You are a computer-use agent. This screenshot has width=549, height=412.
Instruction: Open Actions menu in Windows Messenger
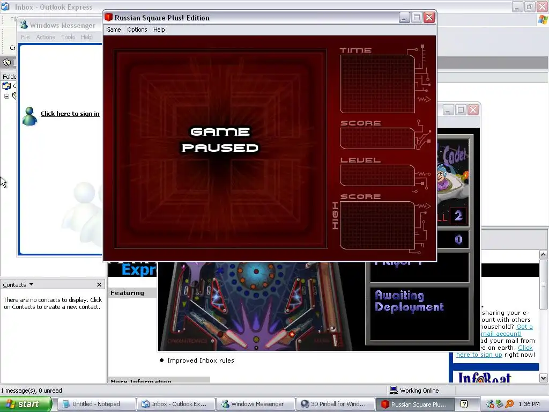click(x=46, y=37)
